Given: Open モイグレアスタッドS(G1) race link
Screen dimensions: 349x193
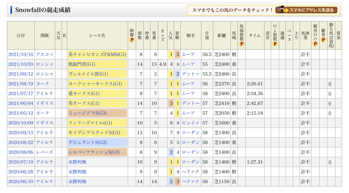Looking at the screenshot, I should pos(94,133).
